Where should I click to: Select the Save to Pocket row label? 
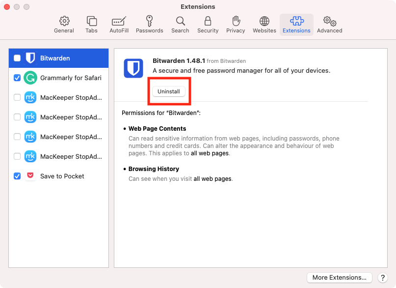pyautogui.click(x=62, y=176)
